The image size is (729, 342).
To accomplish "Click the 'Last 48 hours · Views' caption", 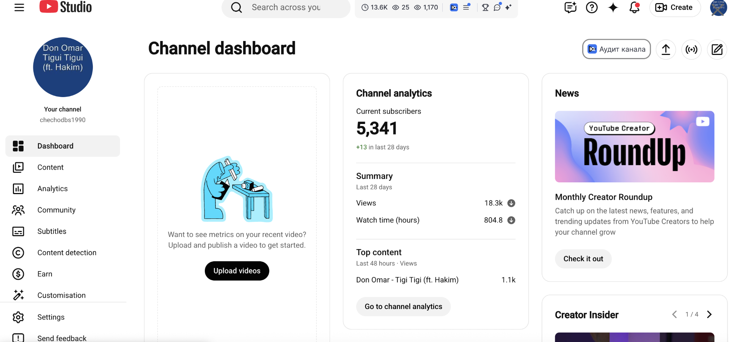I will (x=386, y=264).
